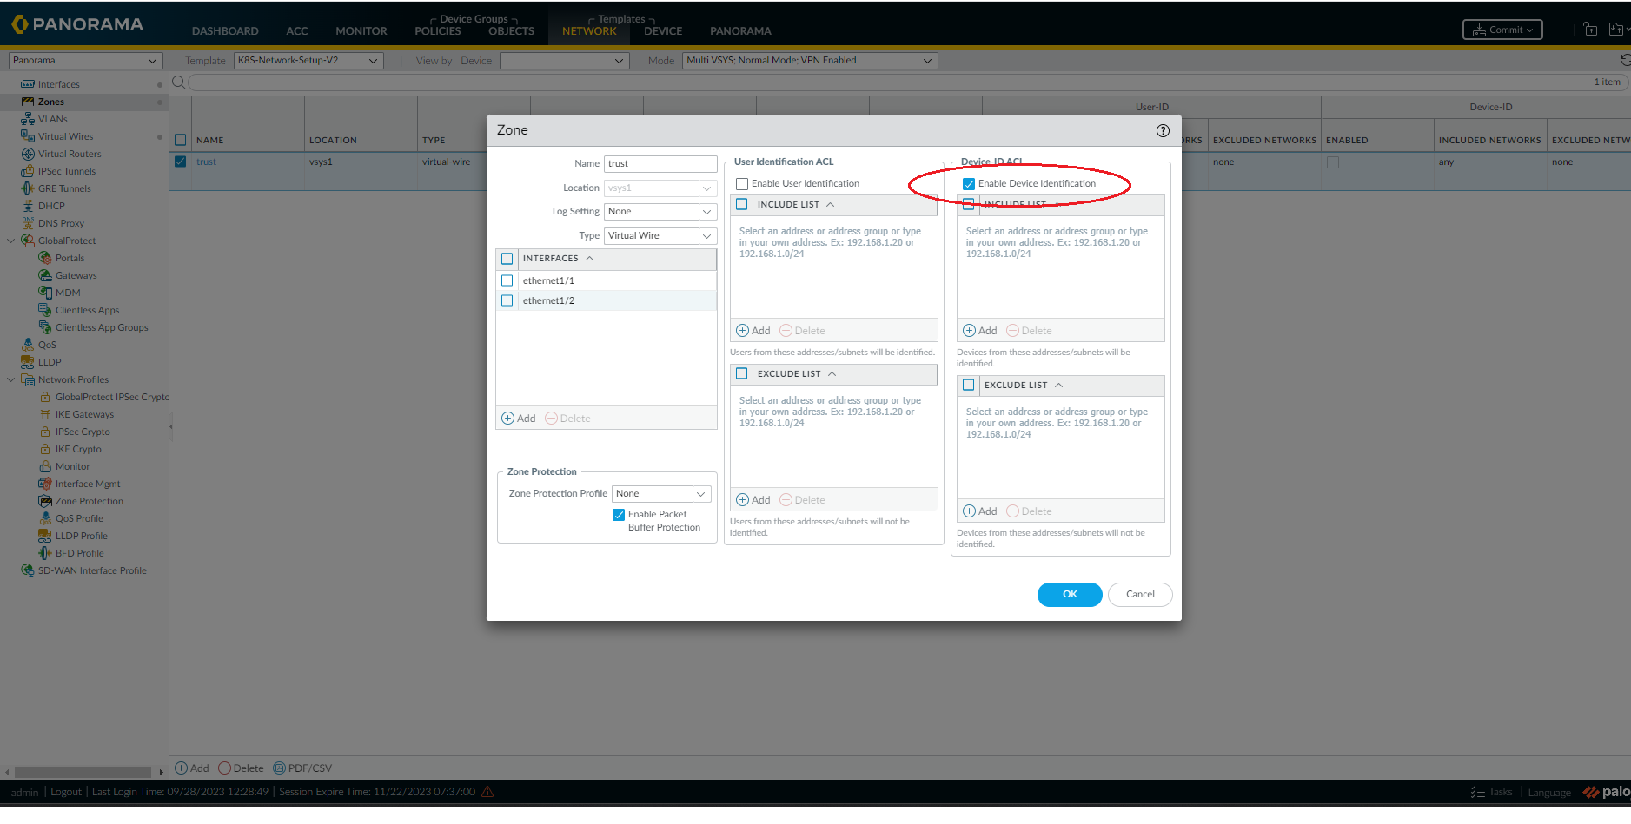This screenshot has width=1631, height=824.
Task: Click the Virtual Wires icon
Action: coord(28,136)
